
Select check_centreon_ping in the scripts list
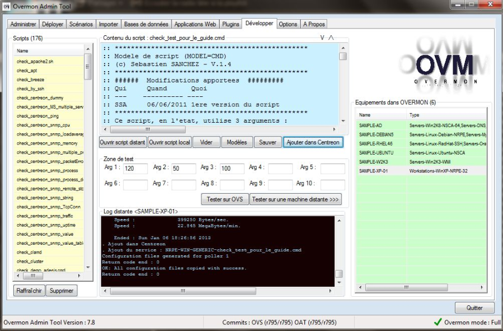[37, 116]
